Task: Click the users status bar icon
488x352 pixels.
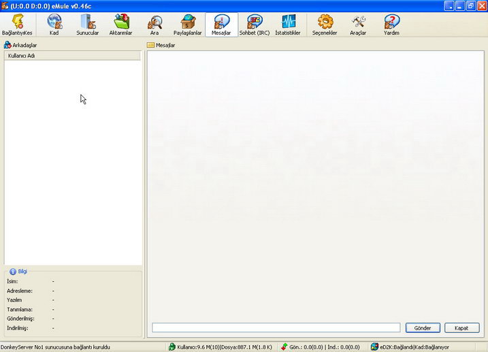Action: coord(172,347)
